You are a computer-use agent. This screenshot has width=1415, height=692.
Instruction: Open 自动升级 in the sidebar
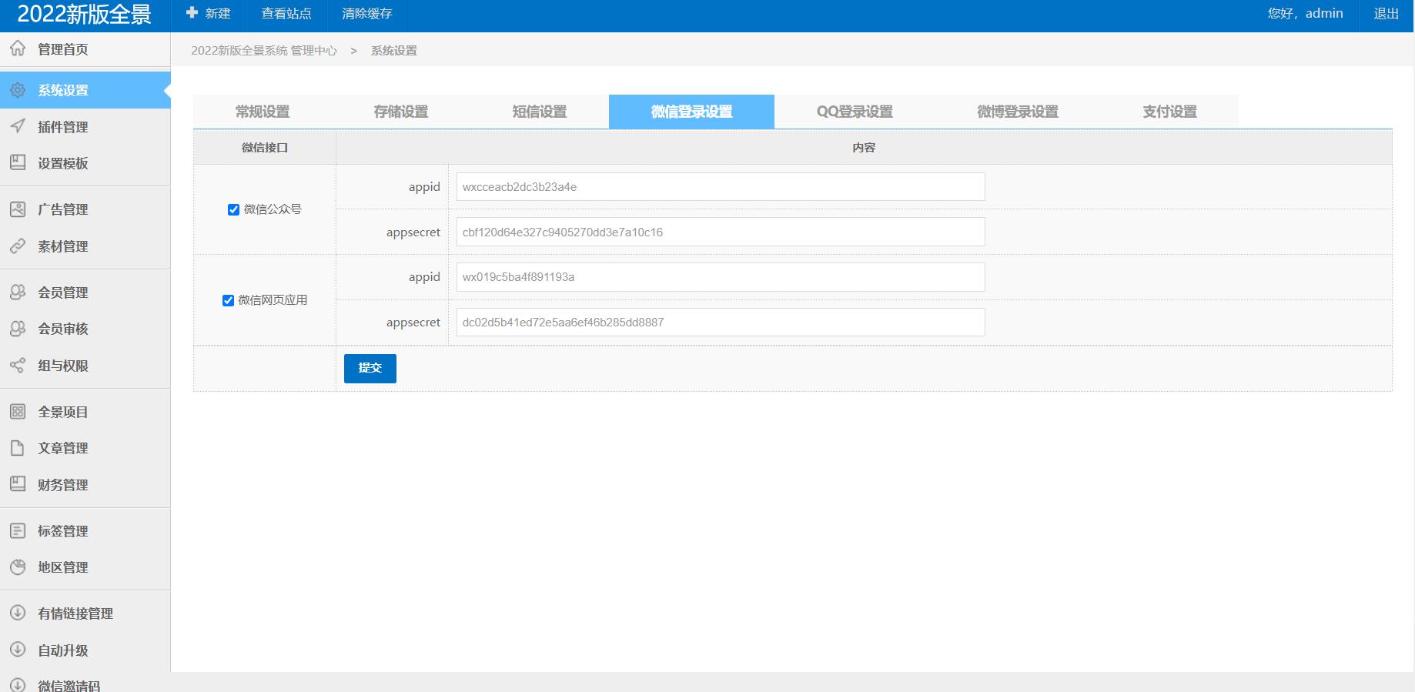85,650
